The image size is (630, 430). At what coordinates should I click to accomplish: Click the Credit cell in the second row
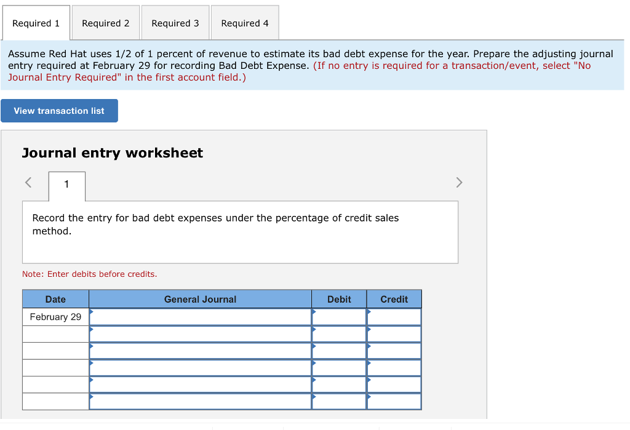pos(394,334)
